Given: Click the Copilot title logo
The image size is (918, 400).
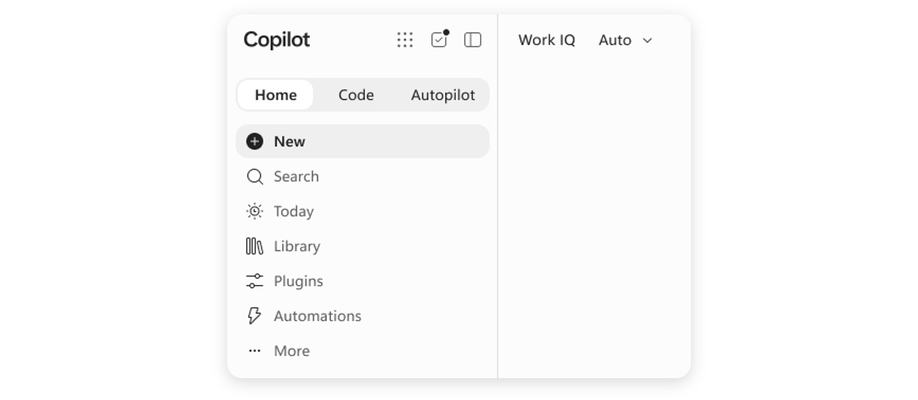Looking at the screenshot, I should (277, 40).
